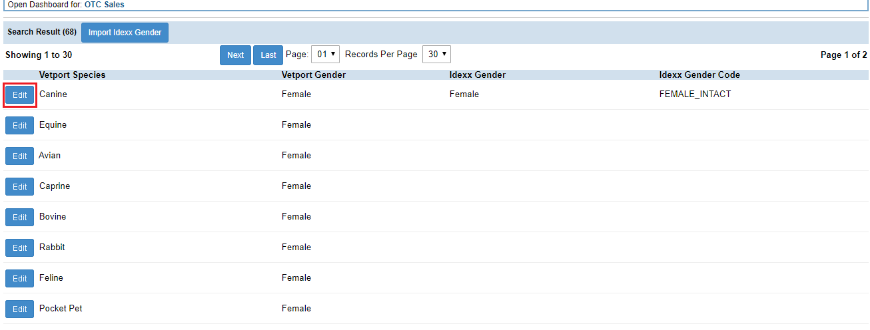The image size is (870, 330).
Task: Open the Page number dropdown
Action: click(326, 55)
